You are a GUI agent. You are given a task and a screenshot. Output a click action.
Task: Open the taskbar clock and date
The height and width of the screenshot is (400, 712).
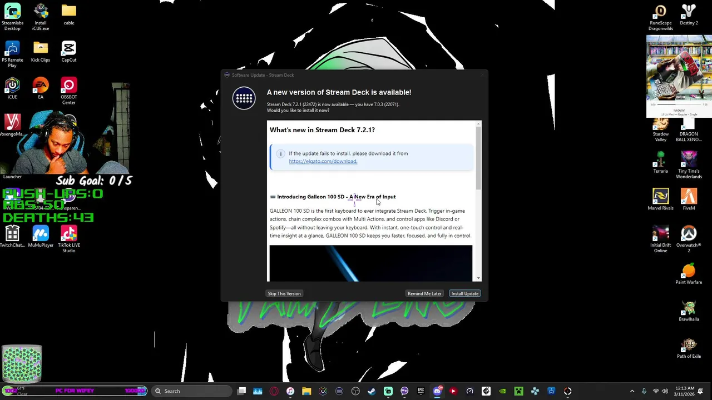click(x=684, y=391)
